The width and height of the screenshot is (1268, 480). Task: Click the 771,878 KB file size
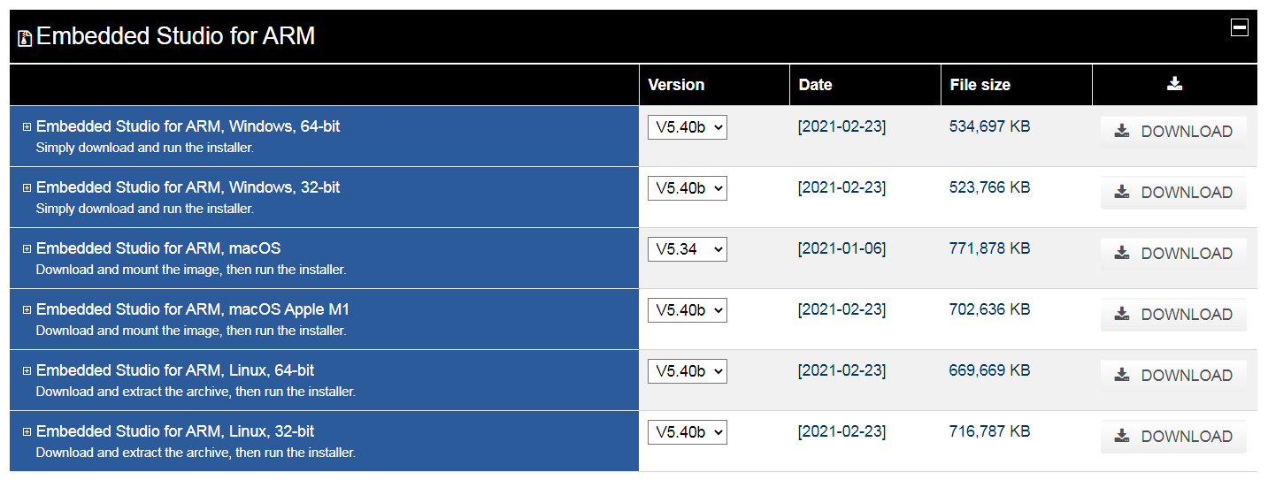pyautogui.click(x=989, y=248)
